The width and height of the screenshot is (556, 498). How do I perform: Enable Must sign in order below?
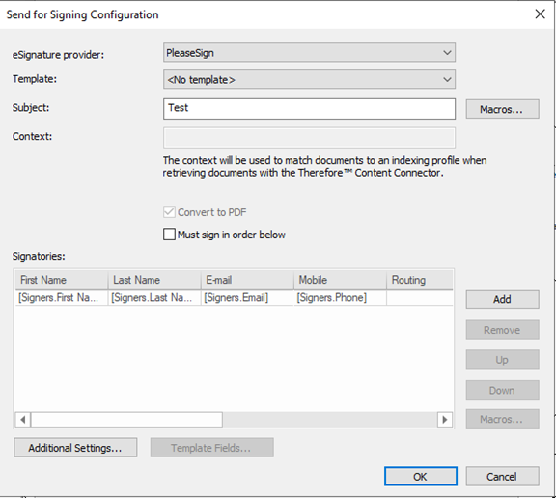click(x=169, y=235)
